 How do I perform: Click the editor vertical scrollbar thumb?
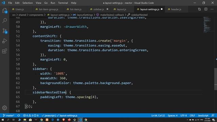(x=216, y=79)
